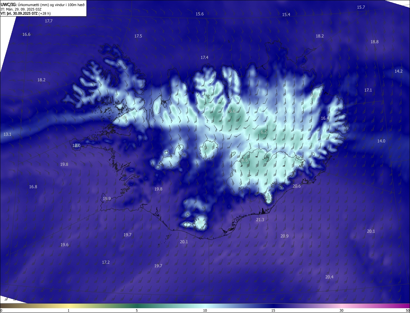Click the 17.7 wind value label
410x313 pixels.
[x=49, y=21]
